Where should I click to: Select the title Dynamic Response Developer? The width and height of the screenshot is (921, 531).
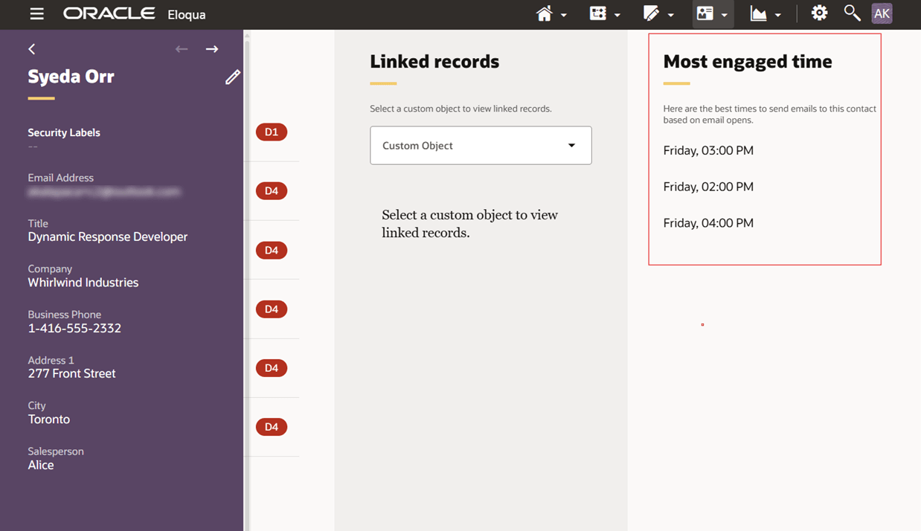pyautogui.click(x=108, y=237)
